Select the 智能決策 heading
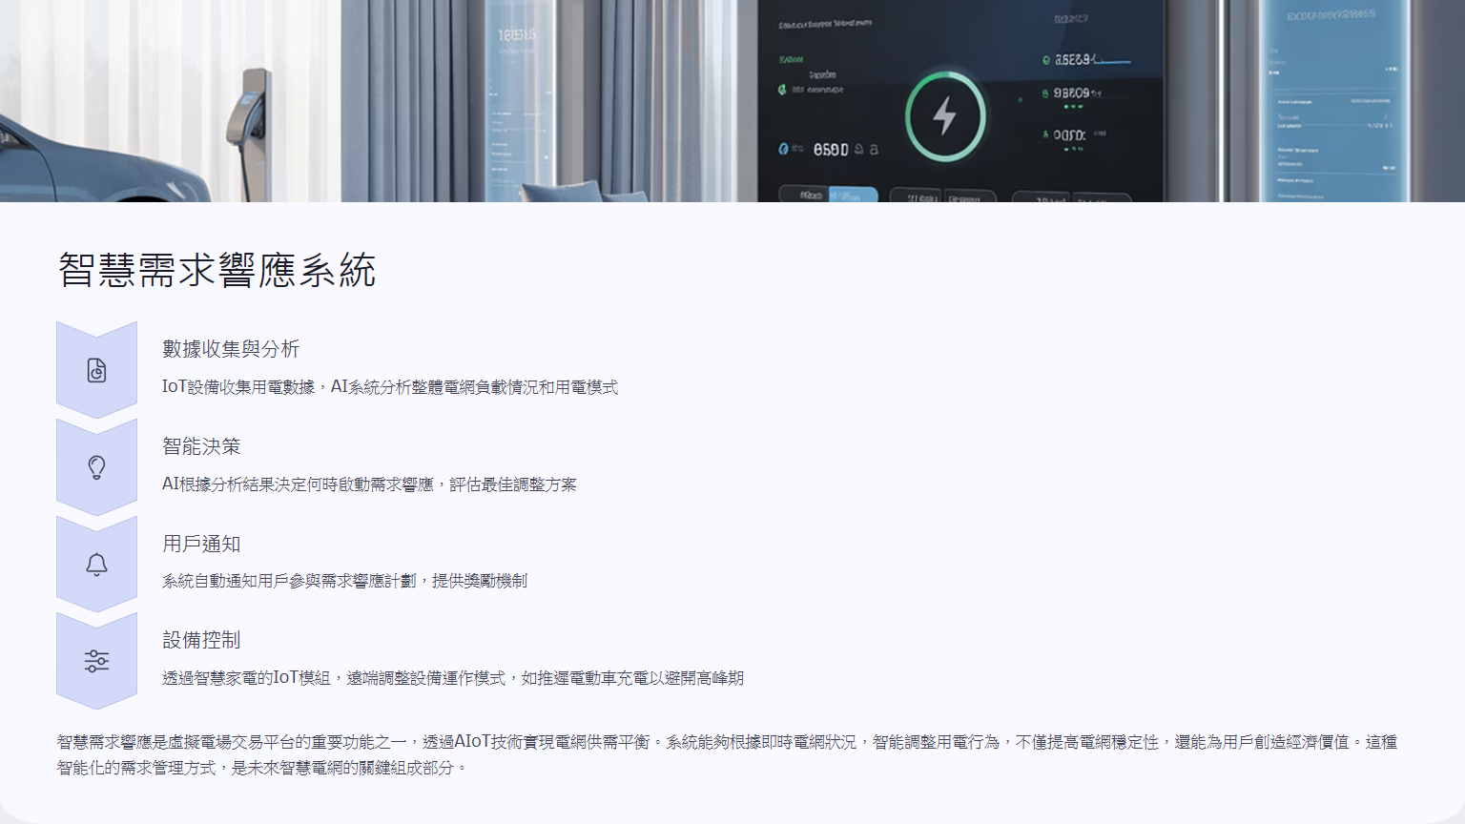1465x824 pixels. click(x=201, y=446)
